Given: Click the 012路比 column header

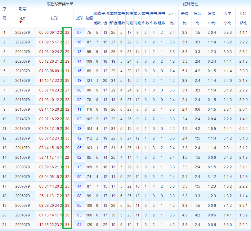Looking at the screenshot, I should tap(243, 18).
